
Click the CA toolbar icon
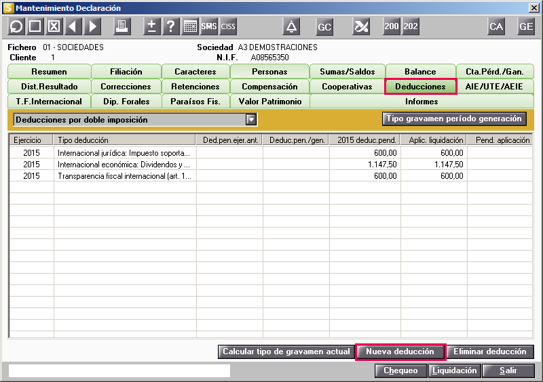[x=496, y=26]
